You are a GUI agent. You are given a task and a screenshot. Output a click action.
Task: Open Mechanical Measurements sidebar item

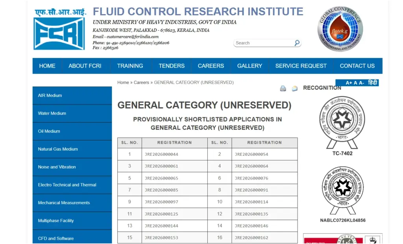[x=72, y=203]
